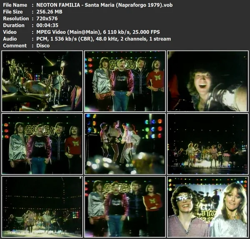Click the 'File Name' label

coord(15,5)
